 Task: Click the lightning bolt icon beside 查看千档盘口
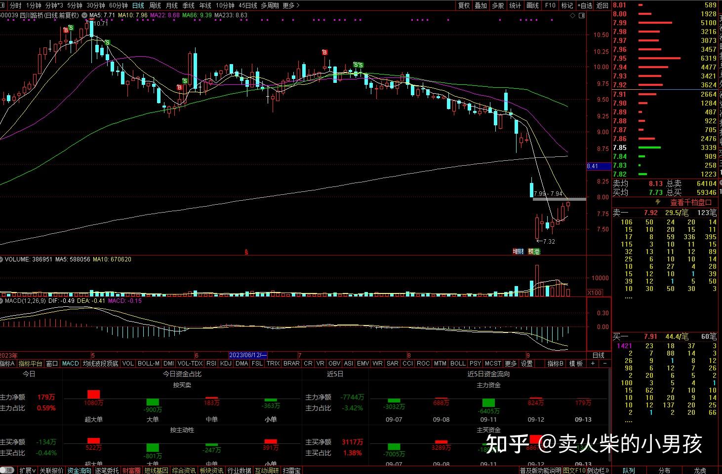click(x=657, y=202)
